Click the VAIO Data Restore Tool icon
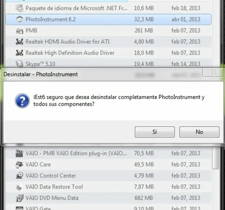The image size is (225, 210). pyautogui.click(x=20, y=187)
